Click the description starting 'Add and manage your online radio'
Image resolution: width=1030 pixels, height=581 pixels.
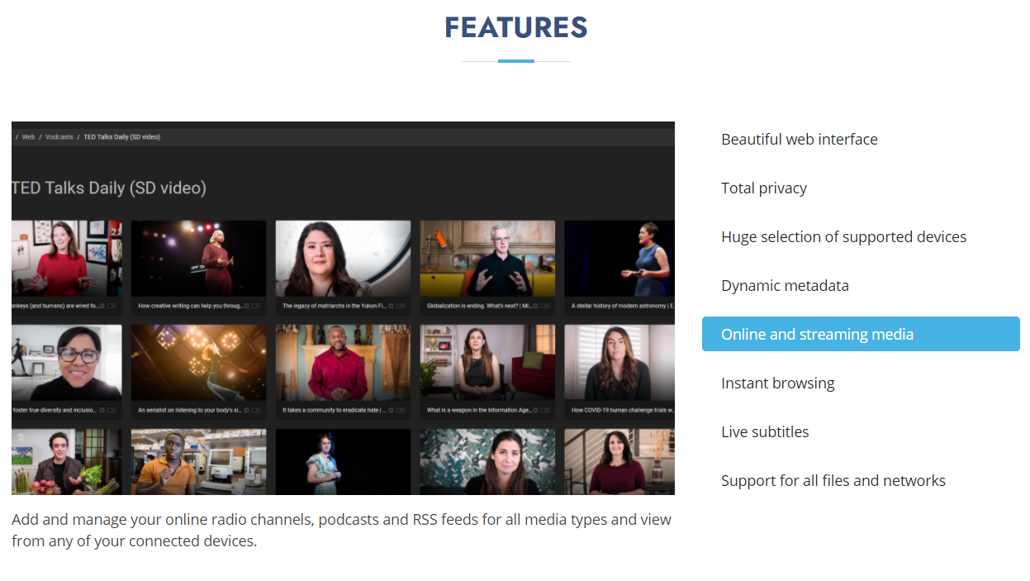342,531
